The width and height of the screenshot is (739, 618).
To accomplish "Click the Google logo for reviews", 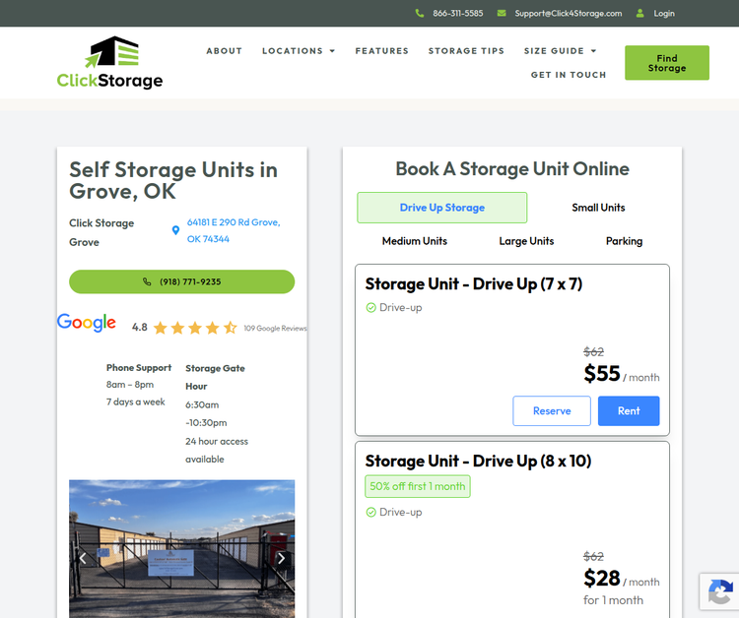I will click(x=87, y=323).
